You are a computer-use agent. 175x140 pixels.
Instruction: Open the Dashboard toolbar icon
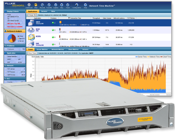(29, 5)
